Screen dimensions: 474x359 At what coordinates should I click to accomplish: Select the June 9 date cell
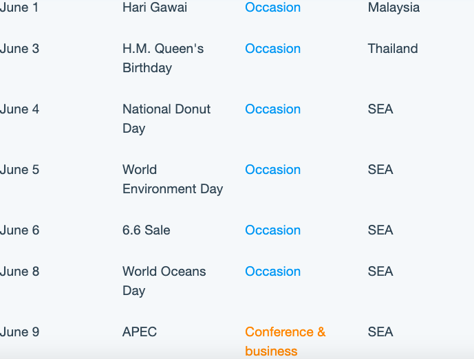point(19,332)
